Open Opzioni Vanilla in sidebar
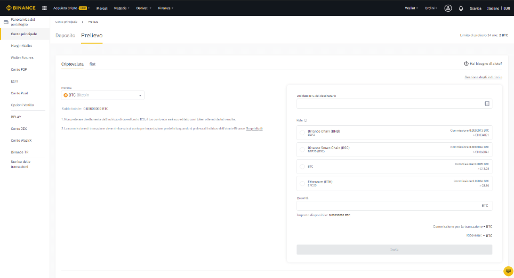The image size is (514, 278). pos(22,105)
